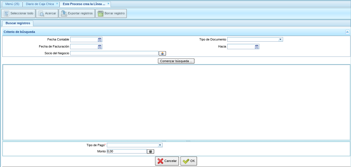Open the Socio del Negocio lookup icon
The height and width of the screenshot is (167, 351).
[162, 53]
